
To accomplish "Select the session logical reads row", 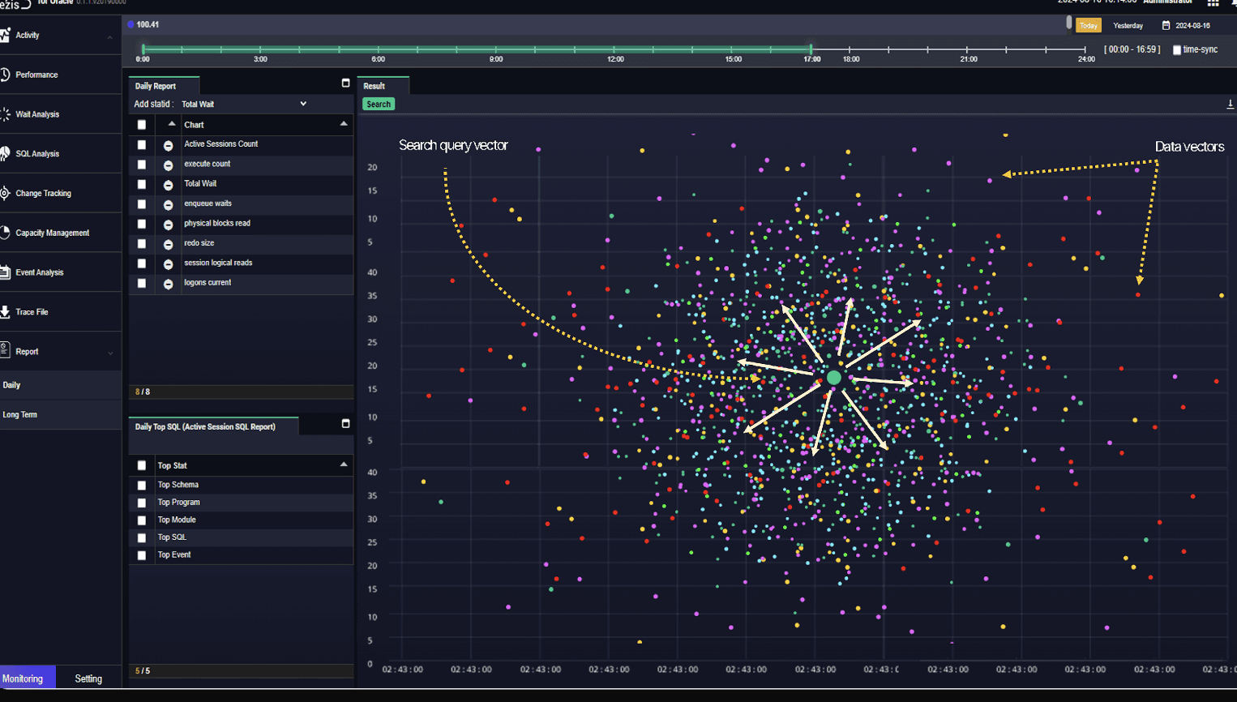I will point(241,263).
